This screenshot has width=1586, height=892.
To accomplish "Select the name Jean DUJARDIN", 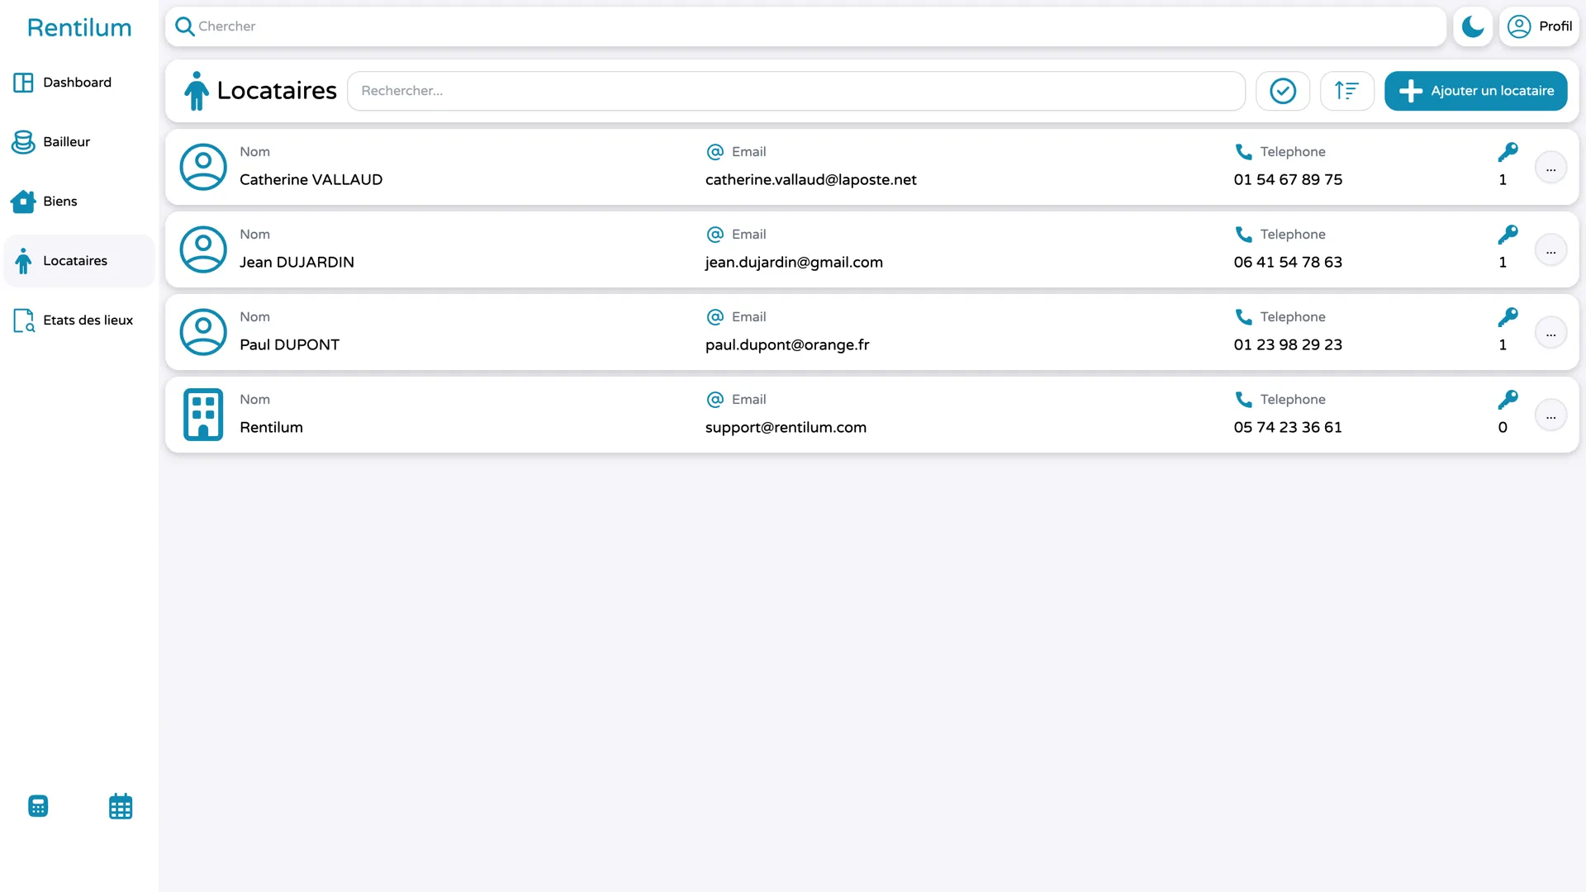I will (x=297, y=263).
